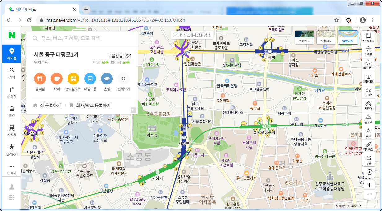Click the 구름많음 22° weather info
The height and width of the screenshot is (211, 382).
coord(120,56)
